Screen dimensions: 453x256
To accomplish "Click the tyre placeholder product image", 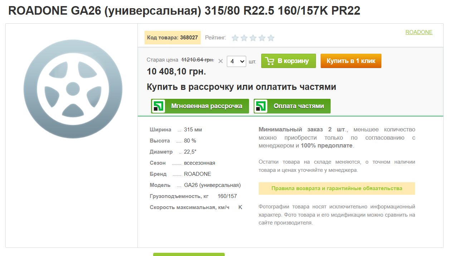I will (x=73, y=89).
